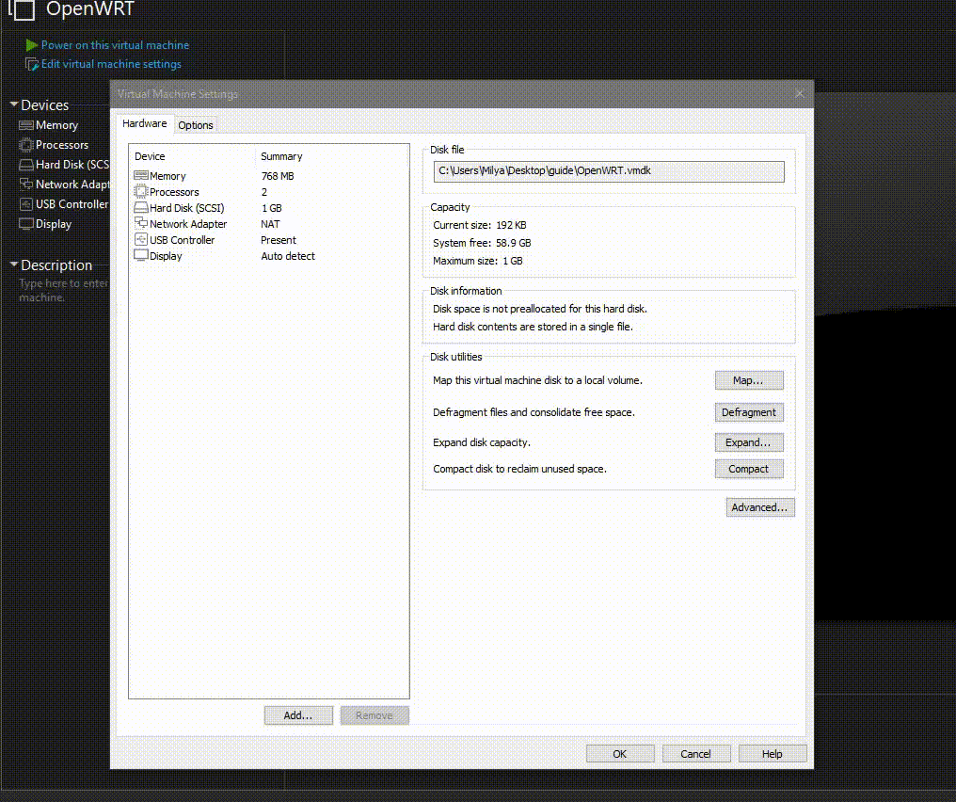Viewport: 956px width, 802px height.
Task: Switch to the Hardware tab
Action: pos(145,124)
